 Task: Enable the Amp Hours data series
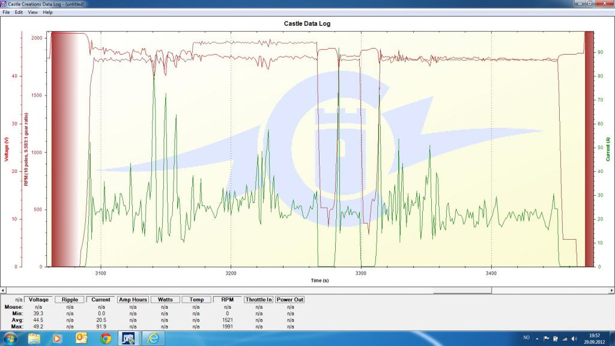(133, 299)
